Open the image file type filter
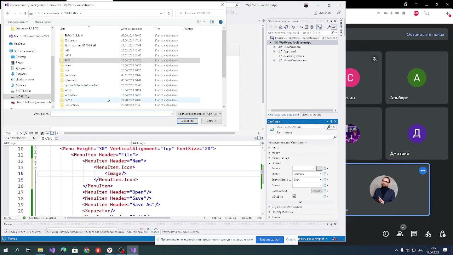453x255 pixels. (x=199, y=114)
